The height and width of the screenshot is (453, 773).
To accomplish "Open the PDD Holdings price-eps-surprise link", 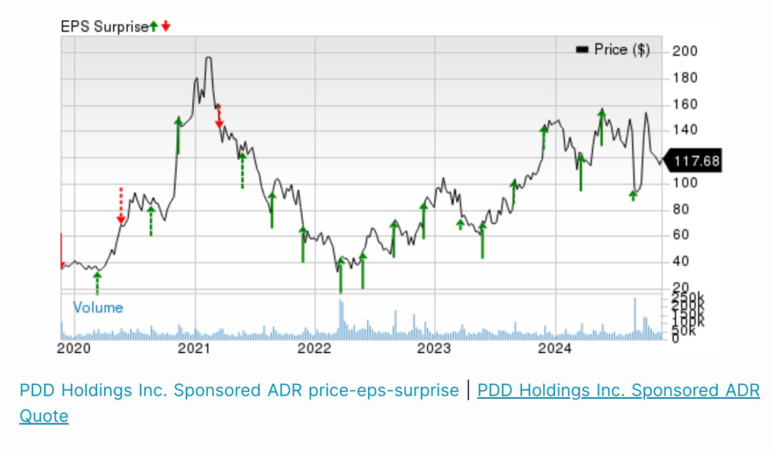I will (239, 390).
